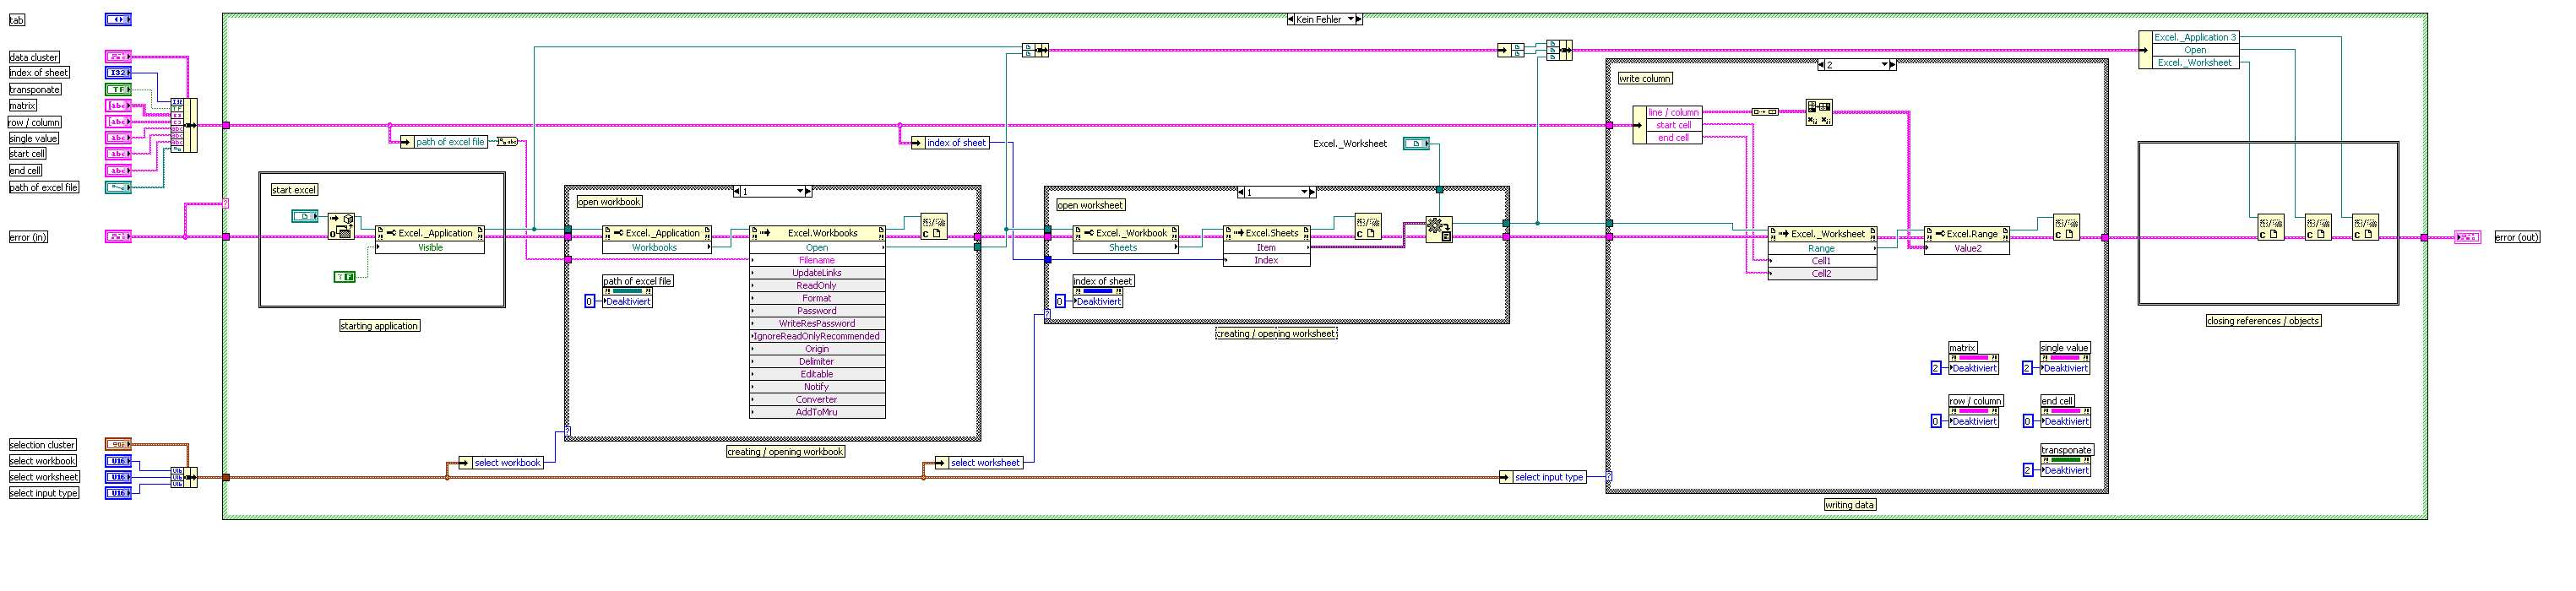Select the 'closing references / objects' label

pos(2263,321)
